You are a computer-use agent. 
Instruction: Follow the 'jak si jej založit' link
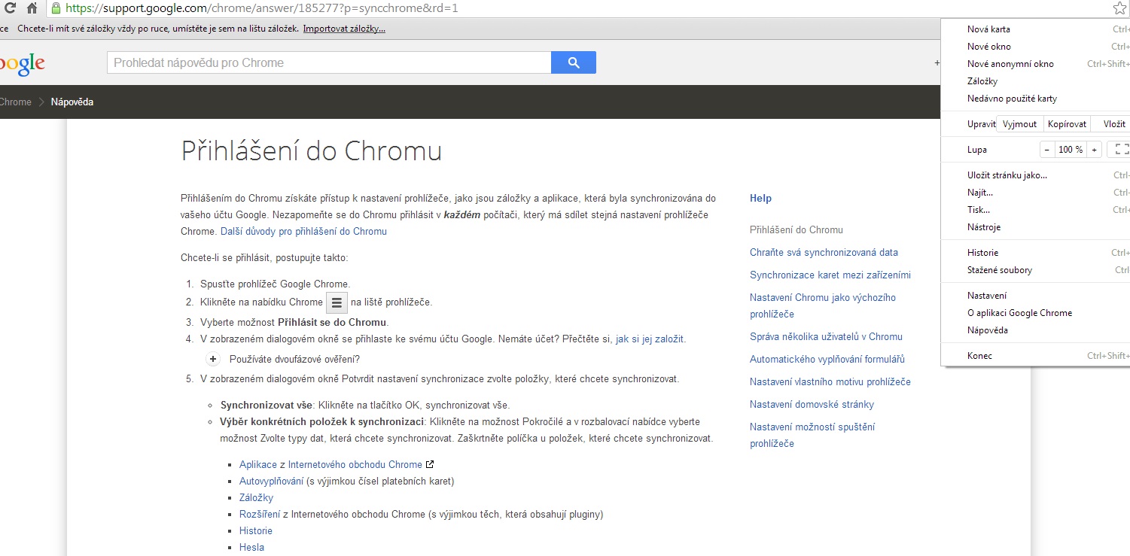tap(650, 339)
